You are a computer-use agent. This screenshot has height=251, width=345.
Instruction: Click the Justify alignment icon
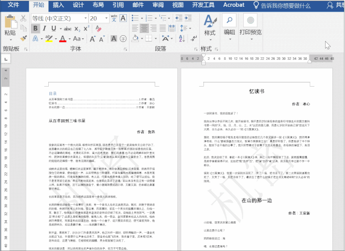(163, 28)
